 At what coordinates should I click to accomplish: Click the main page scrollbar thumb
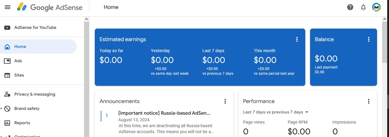pos(385,42)
